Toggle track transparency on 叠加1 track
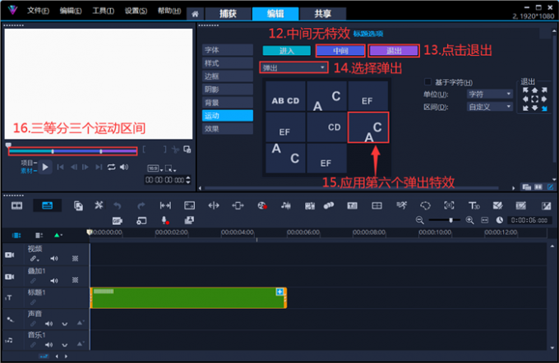 click(76, 280)
